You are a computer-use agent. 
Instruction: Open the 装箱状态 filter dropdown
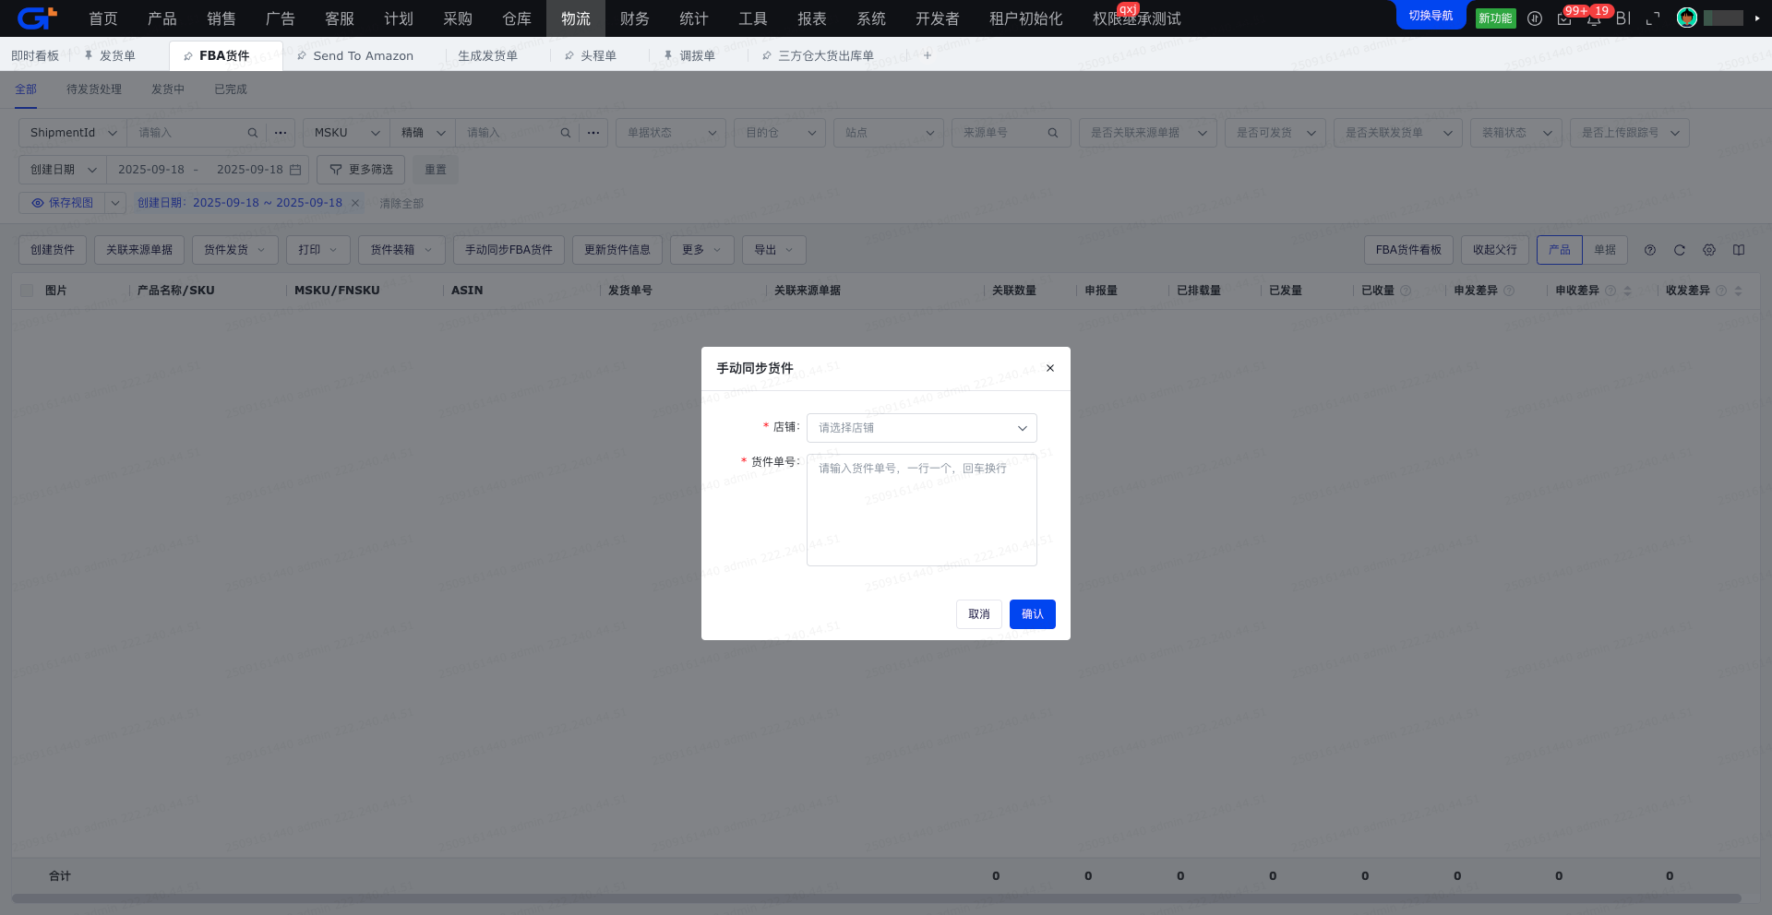pyautogui.click(x=1516, y=133)
